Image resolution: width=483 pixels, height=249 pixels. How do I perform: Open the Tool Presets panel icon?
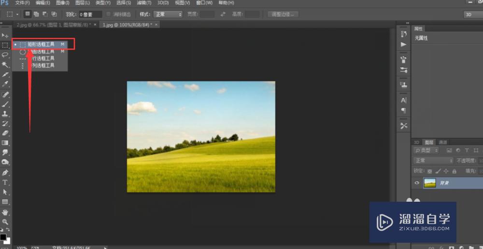click(403, 125)
